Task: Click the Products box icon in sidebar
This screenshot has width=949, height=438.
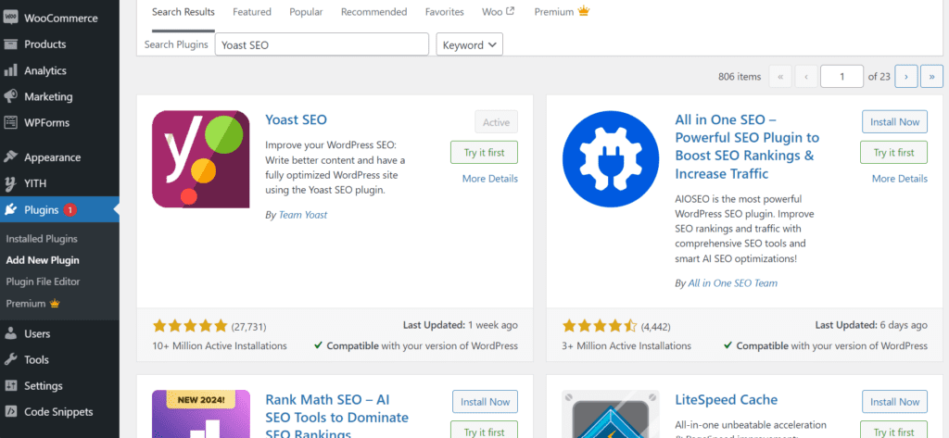Action: tap(10, 44)
